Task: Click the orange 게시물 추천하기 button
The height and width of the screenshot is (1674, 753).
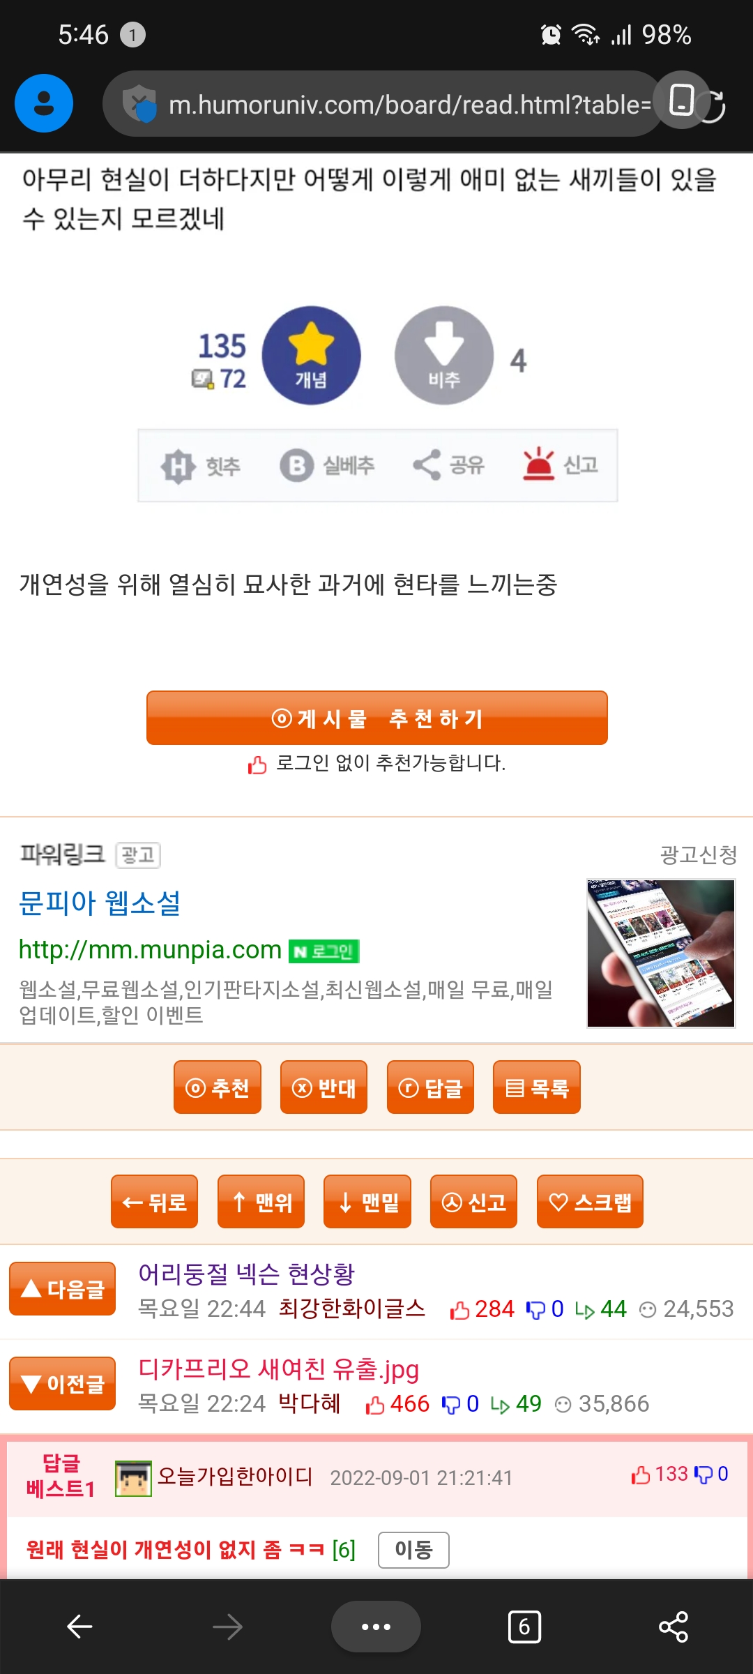Action: (x=377, y=718)
